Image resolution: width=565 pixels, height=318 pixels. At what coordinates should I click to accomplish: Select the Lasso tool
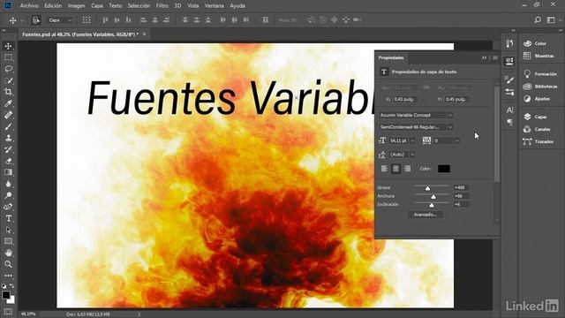[x=8, y=69]
